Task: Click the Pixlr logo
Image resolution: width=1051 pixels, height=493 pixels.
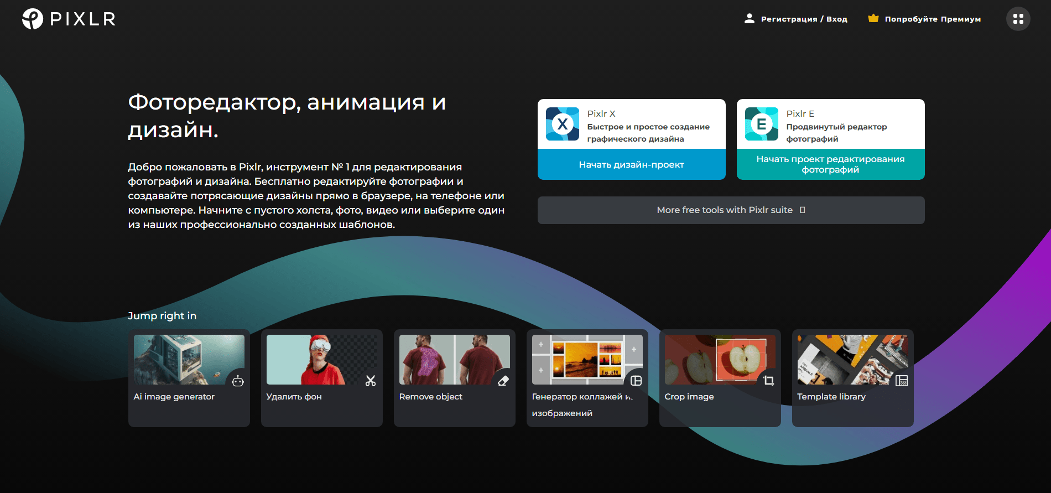Action: pyautogui.click(x=69, y=19)
